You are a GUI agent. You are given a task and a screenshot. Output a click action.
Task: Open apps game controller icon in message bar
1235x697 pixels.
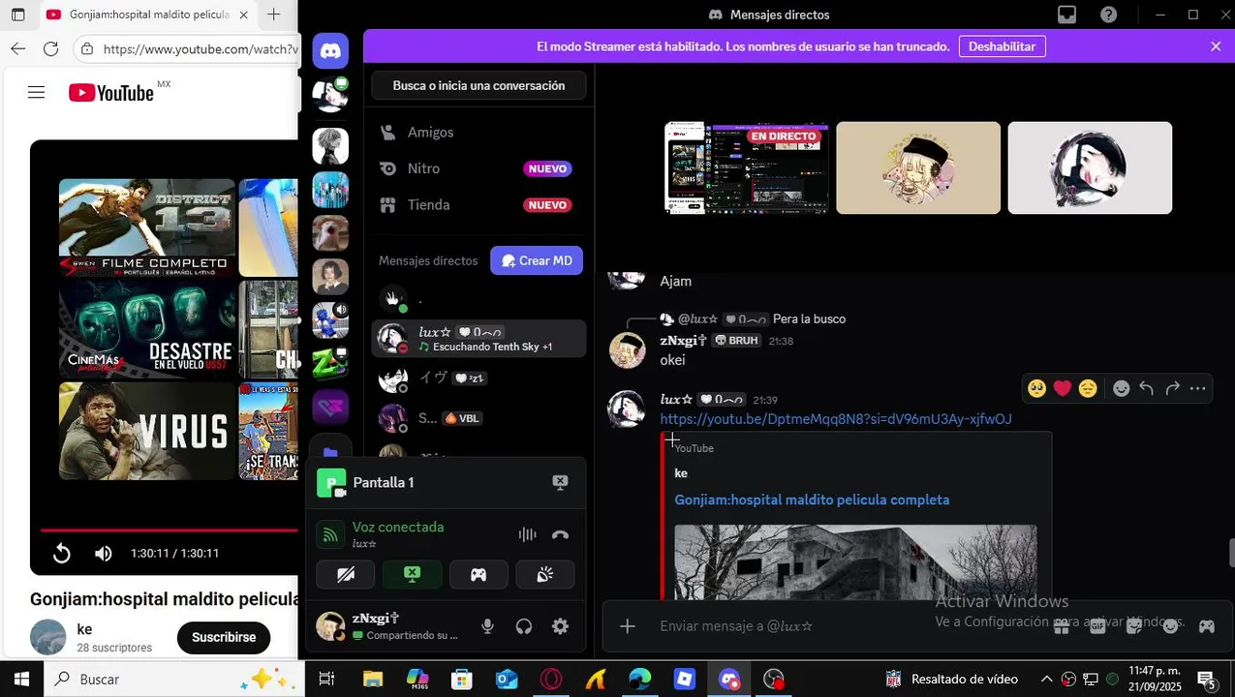(1207, 626)
